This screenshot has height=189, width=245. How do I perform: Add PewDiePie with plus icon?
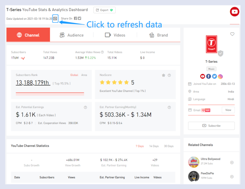(232, 176)
